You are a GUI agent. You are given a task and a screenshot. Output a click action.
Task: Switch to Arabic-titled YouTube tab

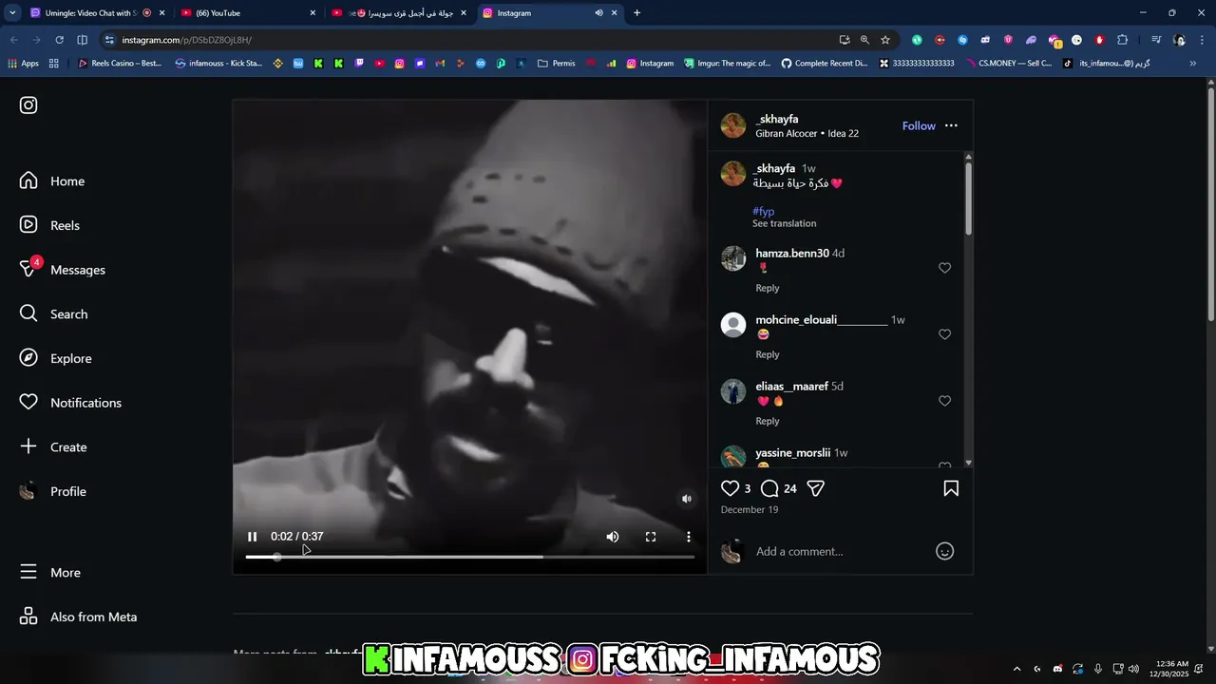[x=399, y=13]
